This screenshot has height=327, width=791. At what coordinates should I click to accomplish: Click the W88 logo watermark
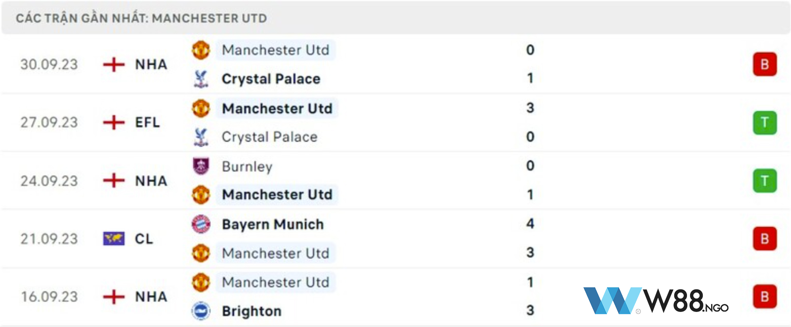point(656,301)
